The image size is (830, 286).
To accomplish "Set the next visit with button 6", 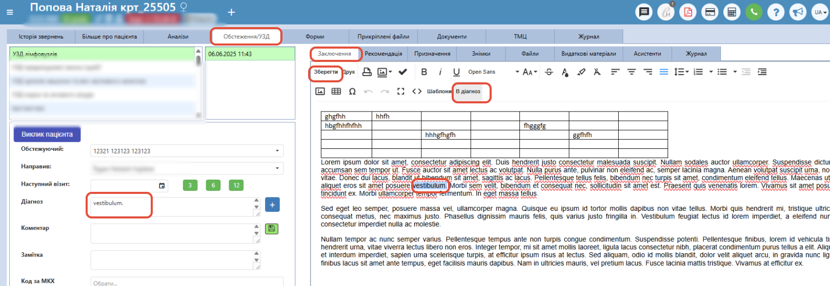I will 213,185.
